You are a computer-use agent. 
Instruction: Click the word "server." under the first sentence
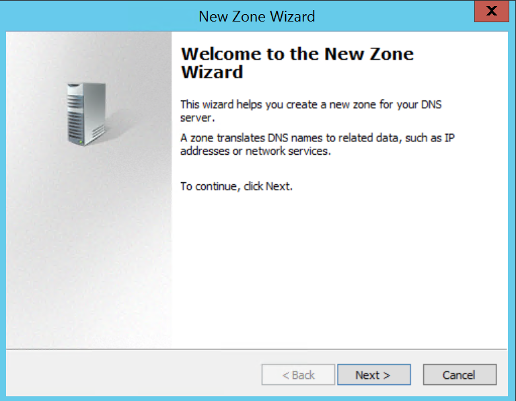(197, 118)
